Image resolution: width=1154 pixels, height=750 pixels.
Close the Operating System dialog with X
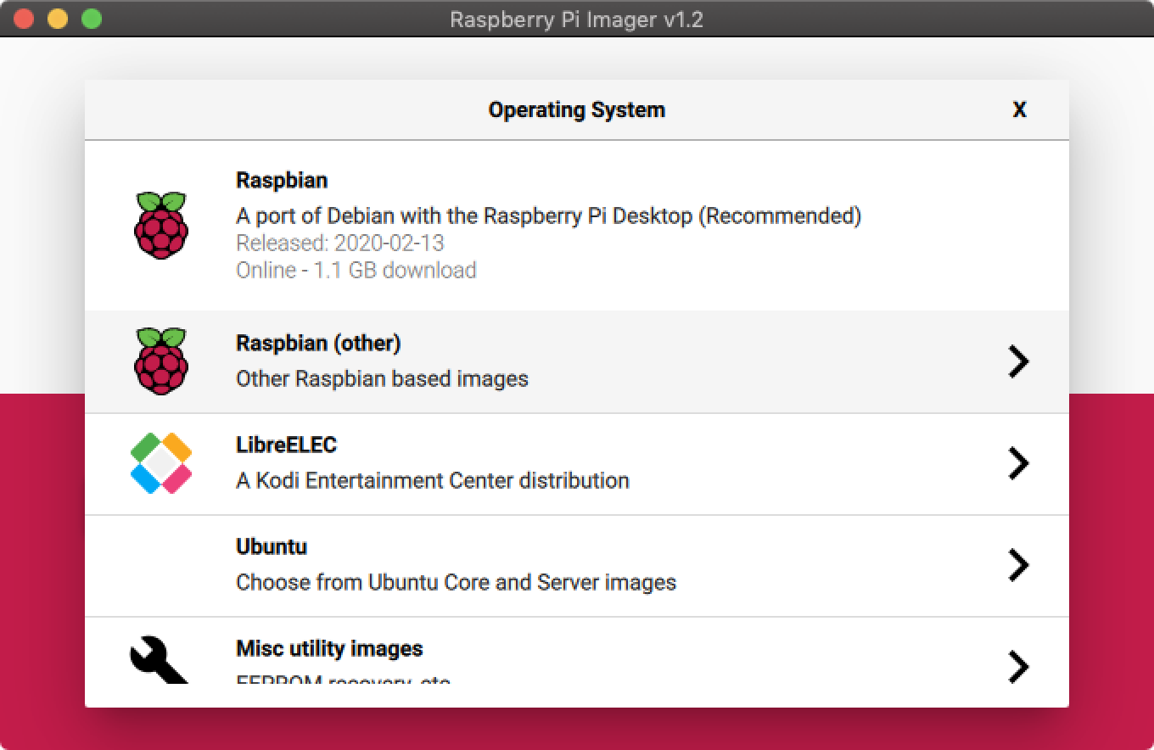click(1019, 109)
